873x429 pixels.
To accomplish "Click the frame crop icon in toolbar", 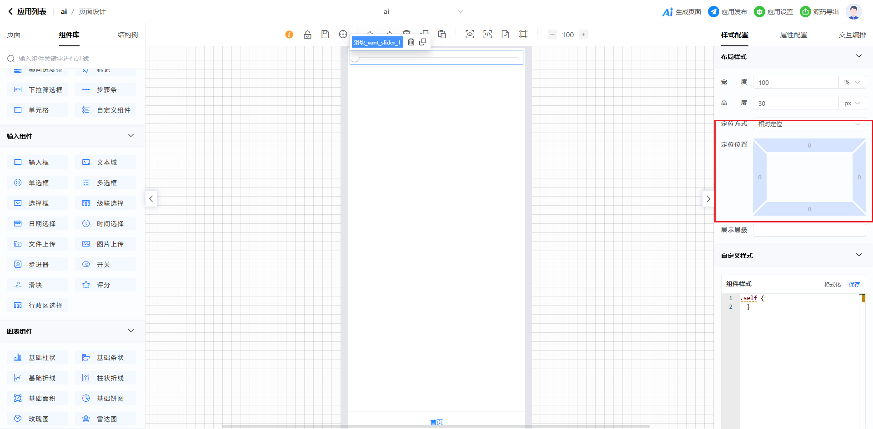I will [523, 35].
